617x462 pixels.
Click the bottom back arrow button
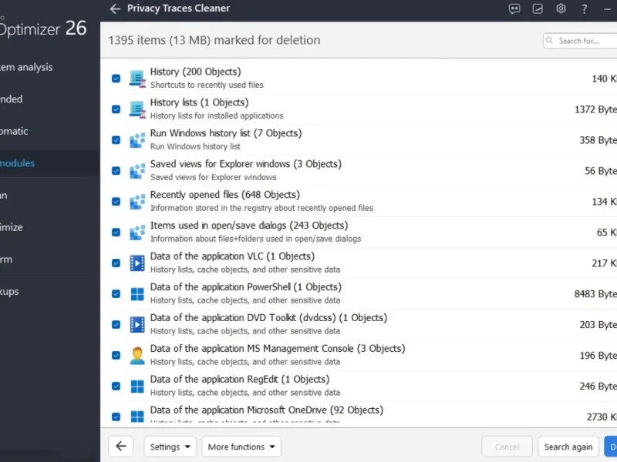point(121,447)
